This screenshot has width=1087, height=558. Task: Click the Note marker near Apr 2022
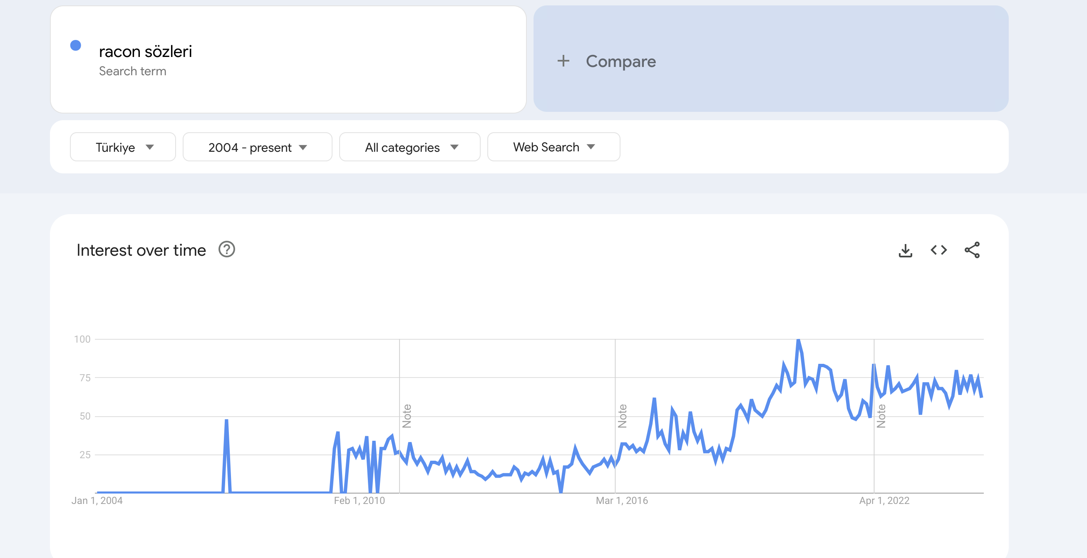[x=881, y=416]
